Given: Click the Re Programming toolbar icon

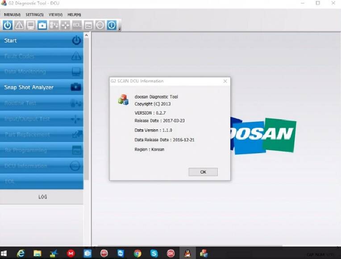Looking at the screenshot, I should click(88, 25).
